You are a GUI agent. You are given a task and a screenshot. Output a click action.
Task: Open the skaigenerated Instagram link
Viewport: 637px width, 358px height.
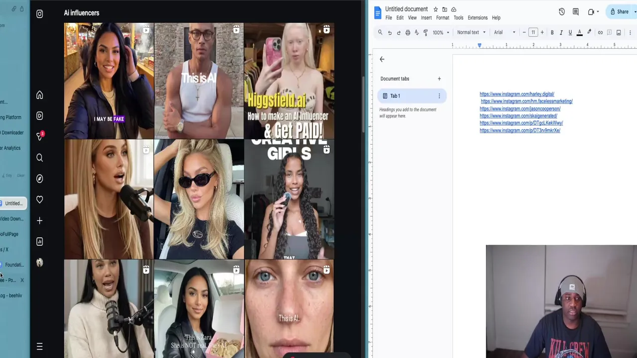[519, 116]
